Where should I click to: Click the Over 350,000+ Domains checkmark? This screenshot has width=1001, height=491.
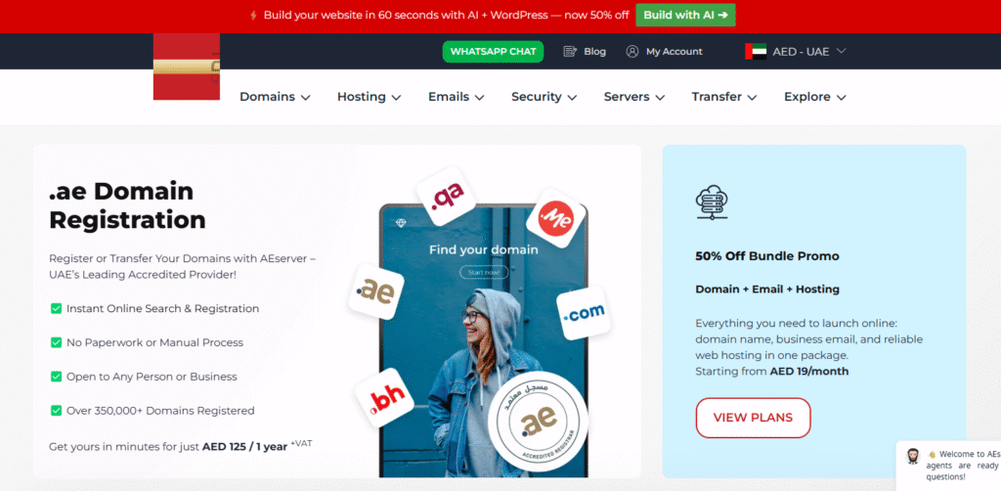point(56,411)
